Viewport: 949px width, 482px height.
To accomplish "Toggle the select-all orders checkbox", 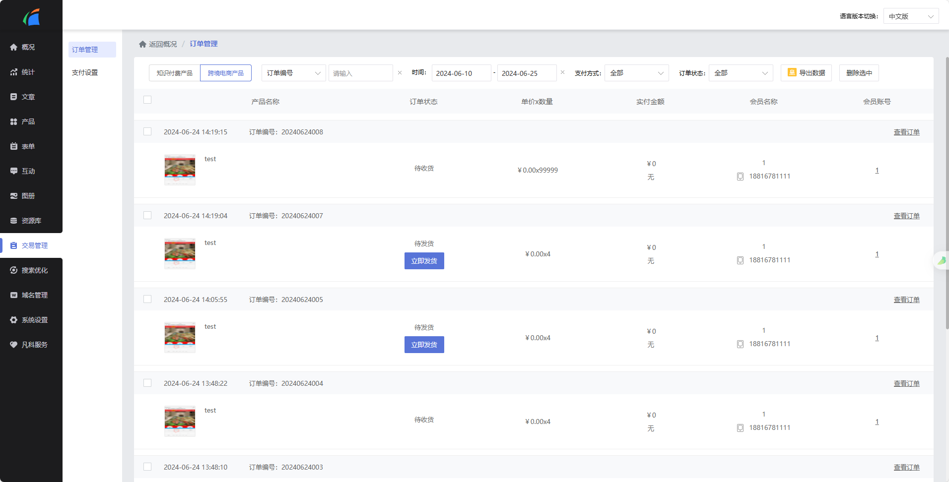I will (x=147, y=100).
